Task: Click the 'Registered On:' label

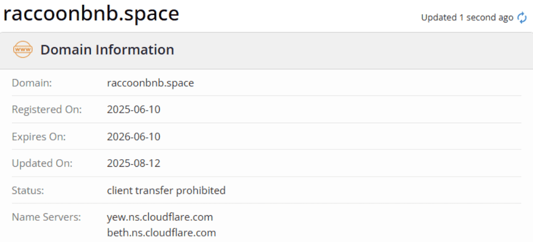Action: [x=46, y=110]
